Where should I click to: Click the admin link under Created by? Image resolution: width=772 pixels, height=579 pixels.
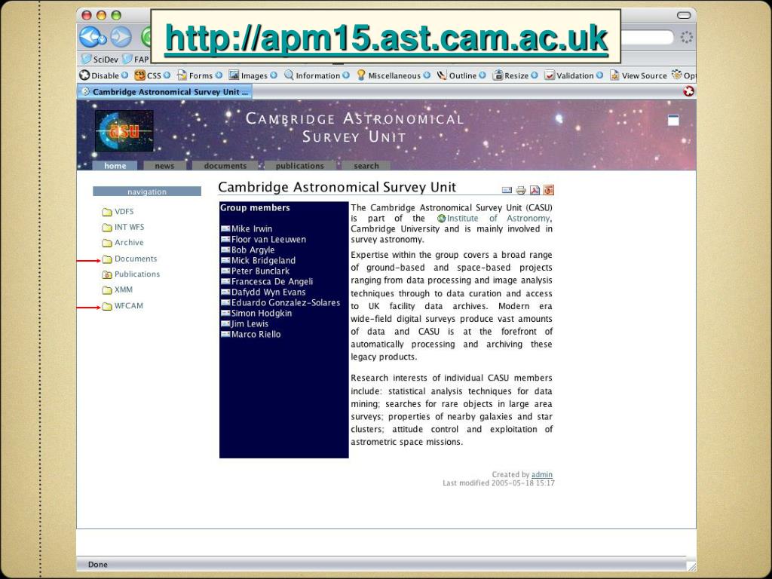541,475
